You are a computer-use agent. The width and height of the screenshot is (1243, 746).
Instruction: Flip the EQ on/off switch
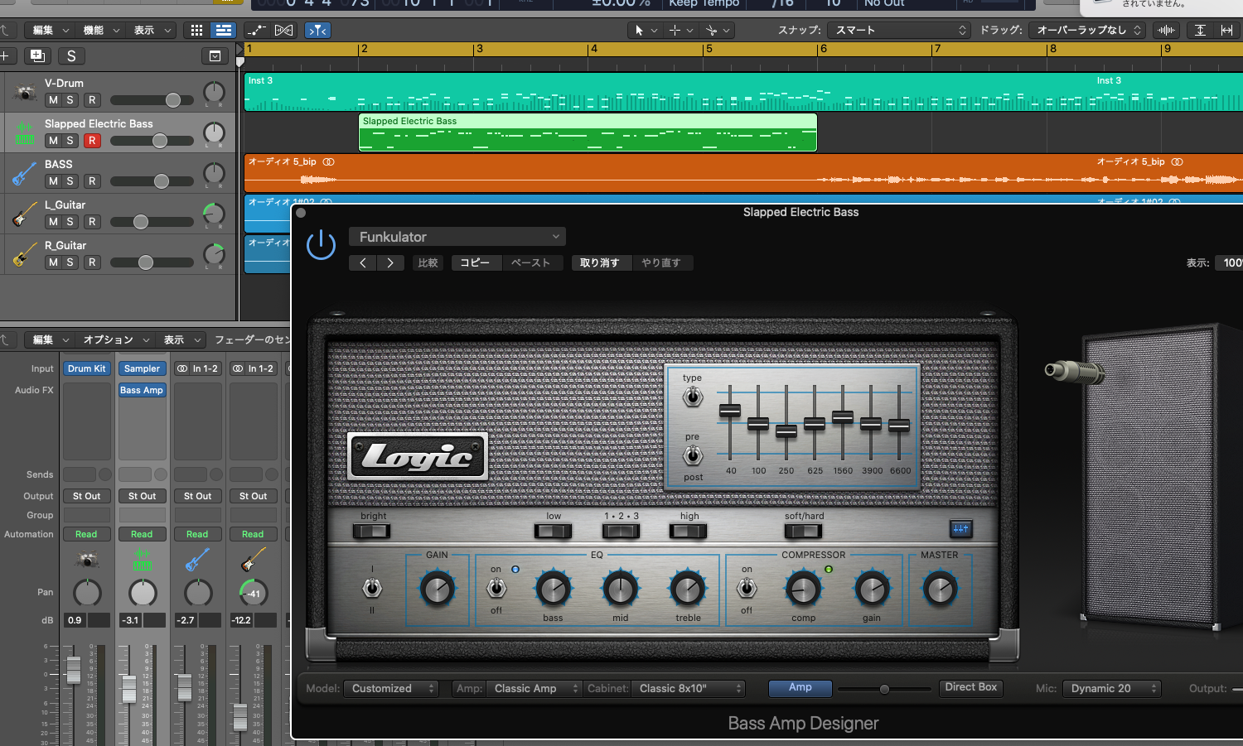pos(496,589)
